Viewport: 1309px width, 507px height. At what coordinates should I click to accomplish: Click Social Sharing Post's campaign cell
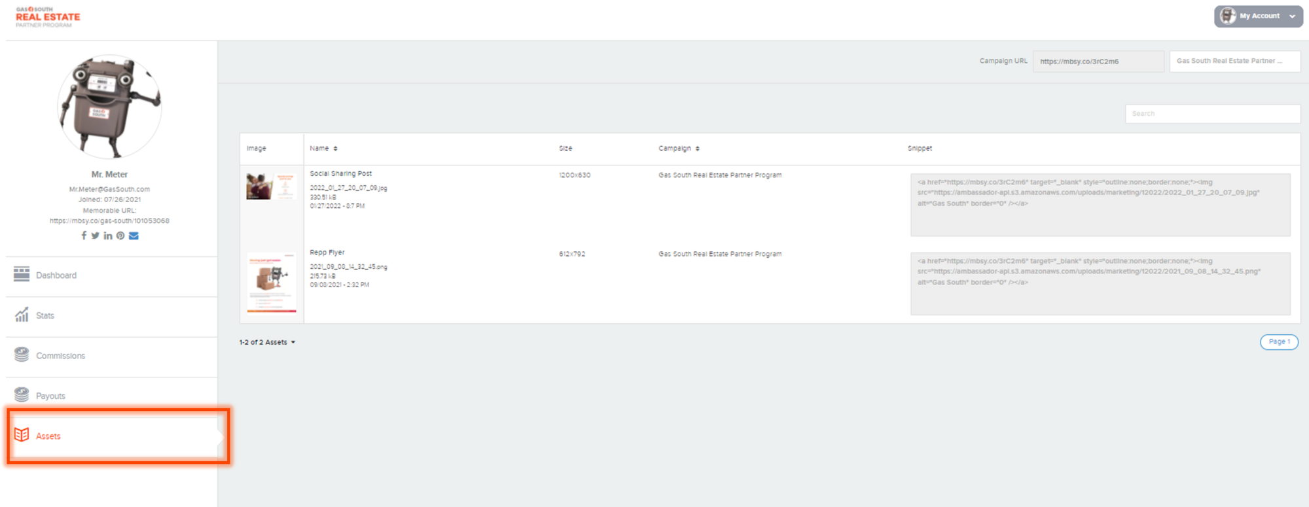[720, 175]
